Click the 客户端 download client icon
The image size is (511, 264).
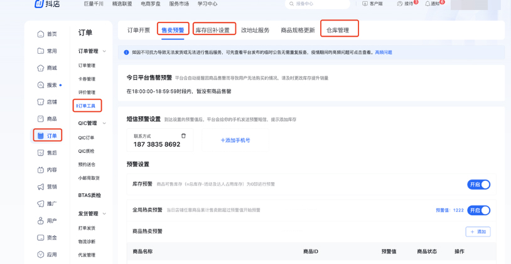[x=365, y=4]
